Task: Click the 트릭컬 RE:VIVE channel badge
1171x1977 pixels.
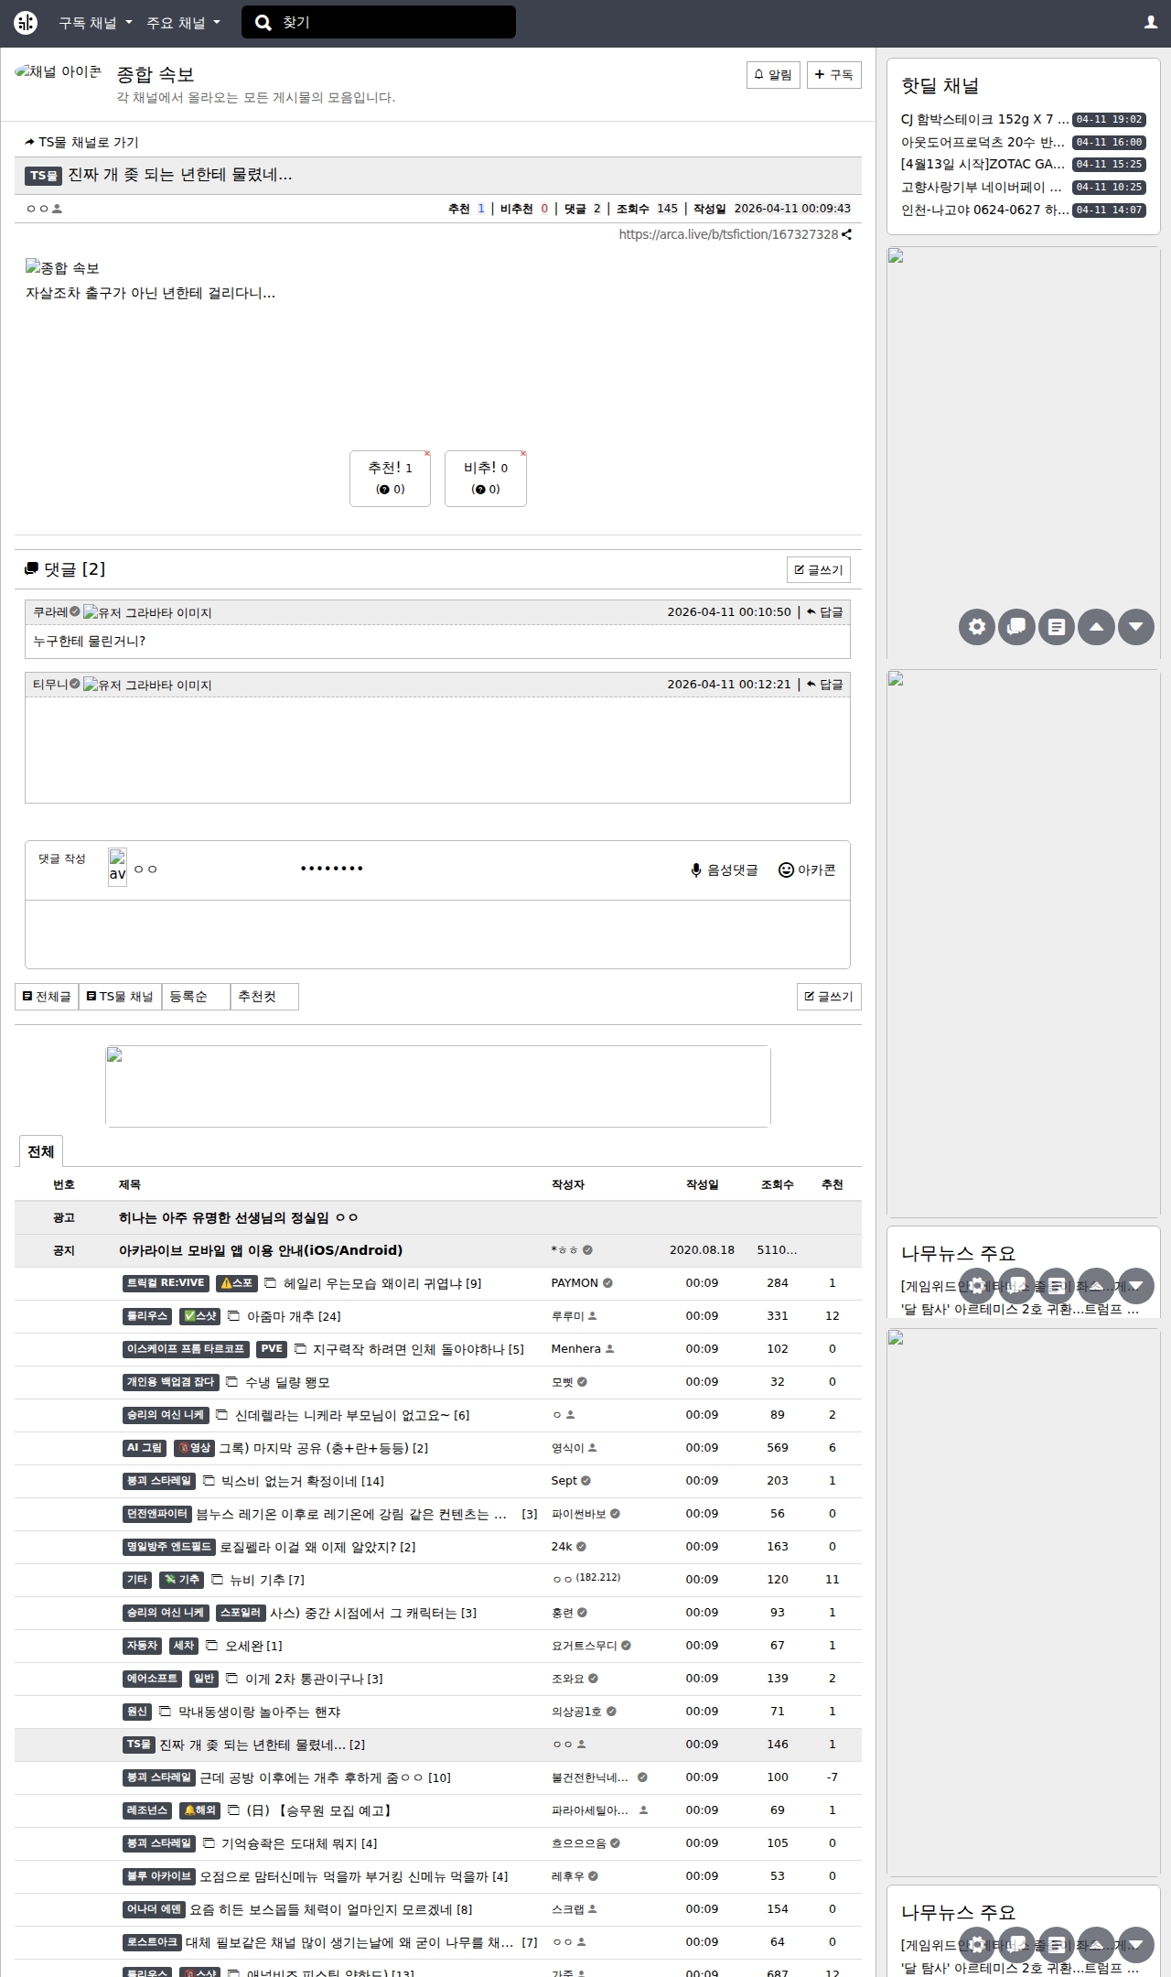Action: pos(166,1283)
